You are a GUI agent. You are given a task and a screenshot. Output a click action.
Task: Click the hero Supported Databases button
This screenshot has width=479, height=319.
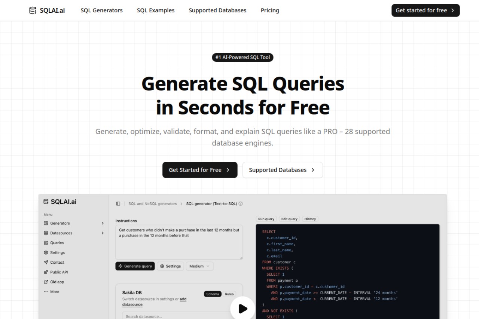pyautogui.click(x=283, y=170)
